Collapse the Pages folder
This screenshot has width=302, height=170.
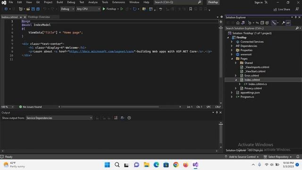point(232,59)
